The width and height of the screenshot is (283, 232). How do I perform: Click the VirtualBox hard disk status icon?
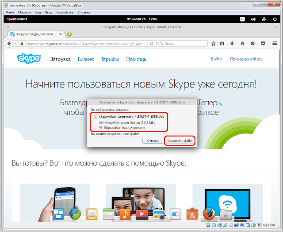208,225
